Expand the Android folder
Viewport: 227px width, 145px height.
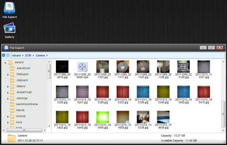pyautogui.click(x=8, y=116)
